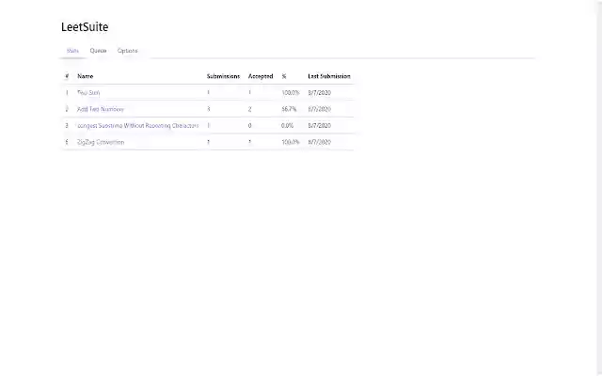Click problem number 6 in ZigZag Conversion row
This screenshot has height=376, width=602.
[x=67, y=142]
